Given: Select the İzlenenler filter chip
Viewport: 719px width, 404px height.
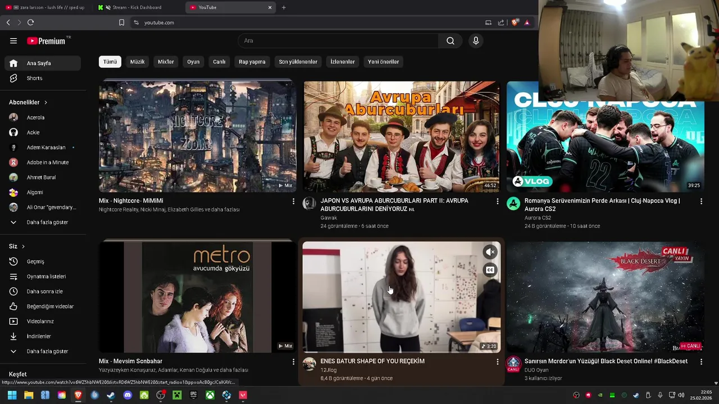Looking at the screenshot, I should (x=343, y=62).
